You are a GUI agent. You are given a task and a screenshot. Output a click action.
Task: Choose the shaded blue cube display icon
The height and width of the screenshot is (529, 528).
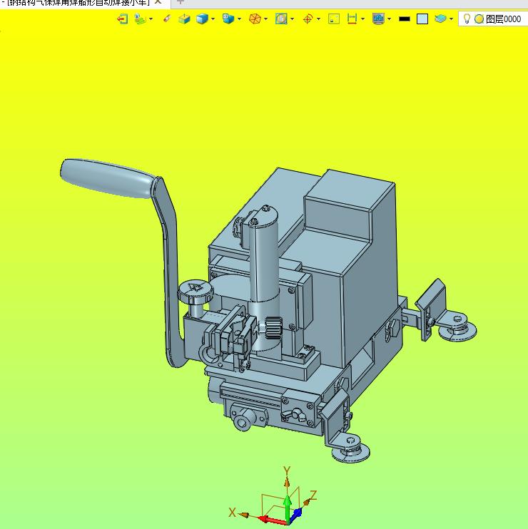pyautogui.click(x=202, y=19)
